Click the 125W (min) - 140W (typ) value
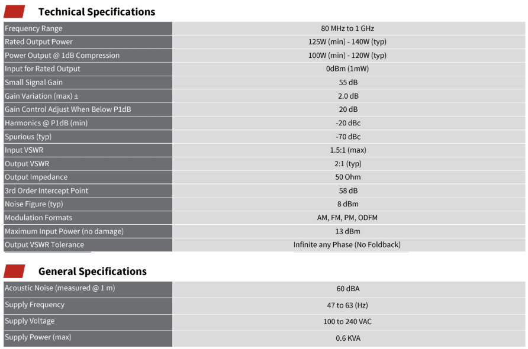528x349 pixels. (x=347, y=42)
